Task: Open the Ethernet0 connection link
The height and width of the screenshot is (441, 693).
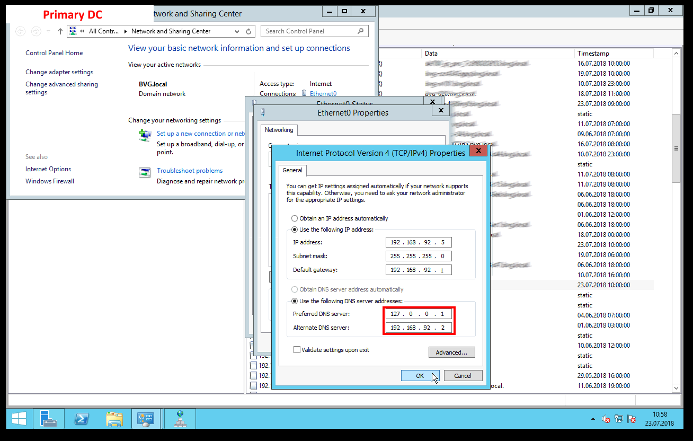Action: 323,94
